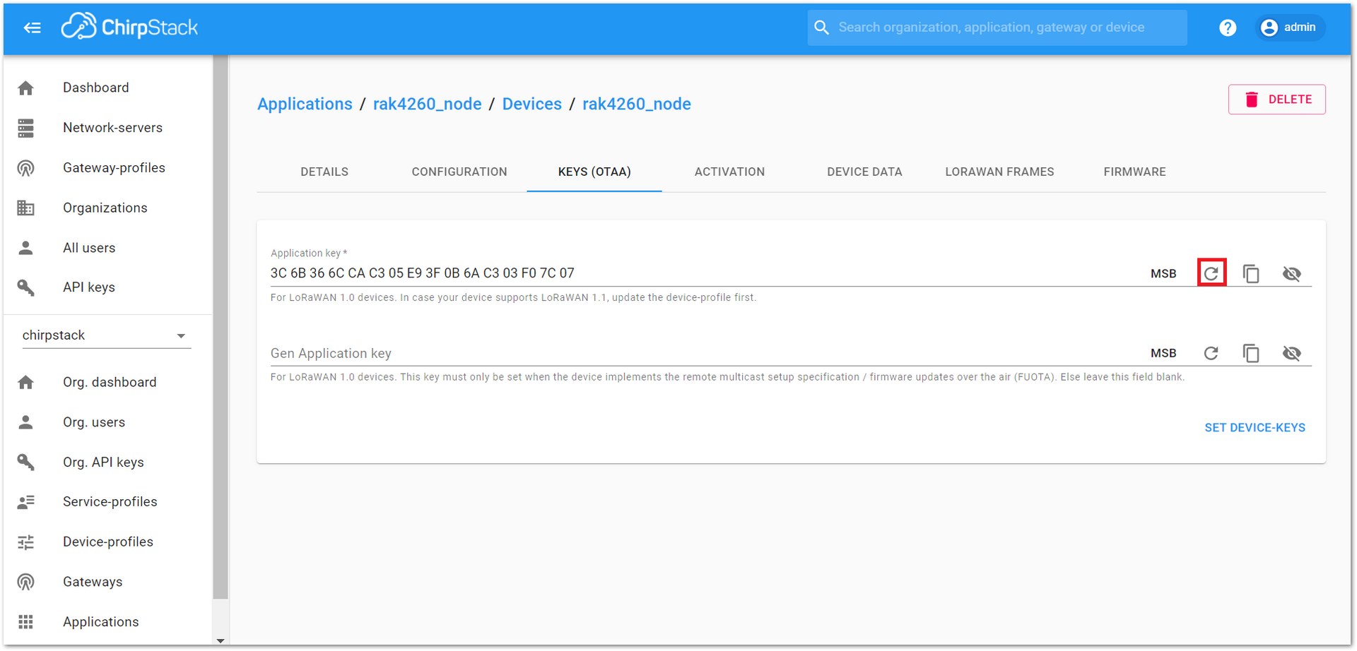Screen dimensions: 1357x651
Task: Open the FIRMWARE tab
Action: point(1134,172)
